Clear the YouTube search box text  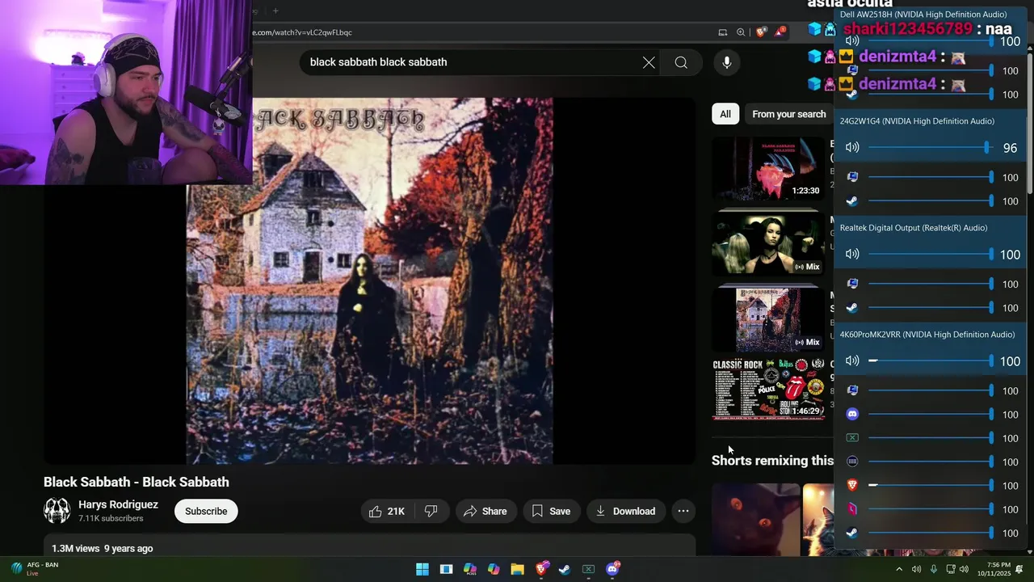(649, 62)
